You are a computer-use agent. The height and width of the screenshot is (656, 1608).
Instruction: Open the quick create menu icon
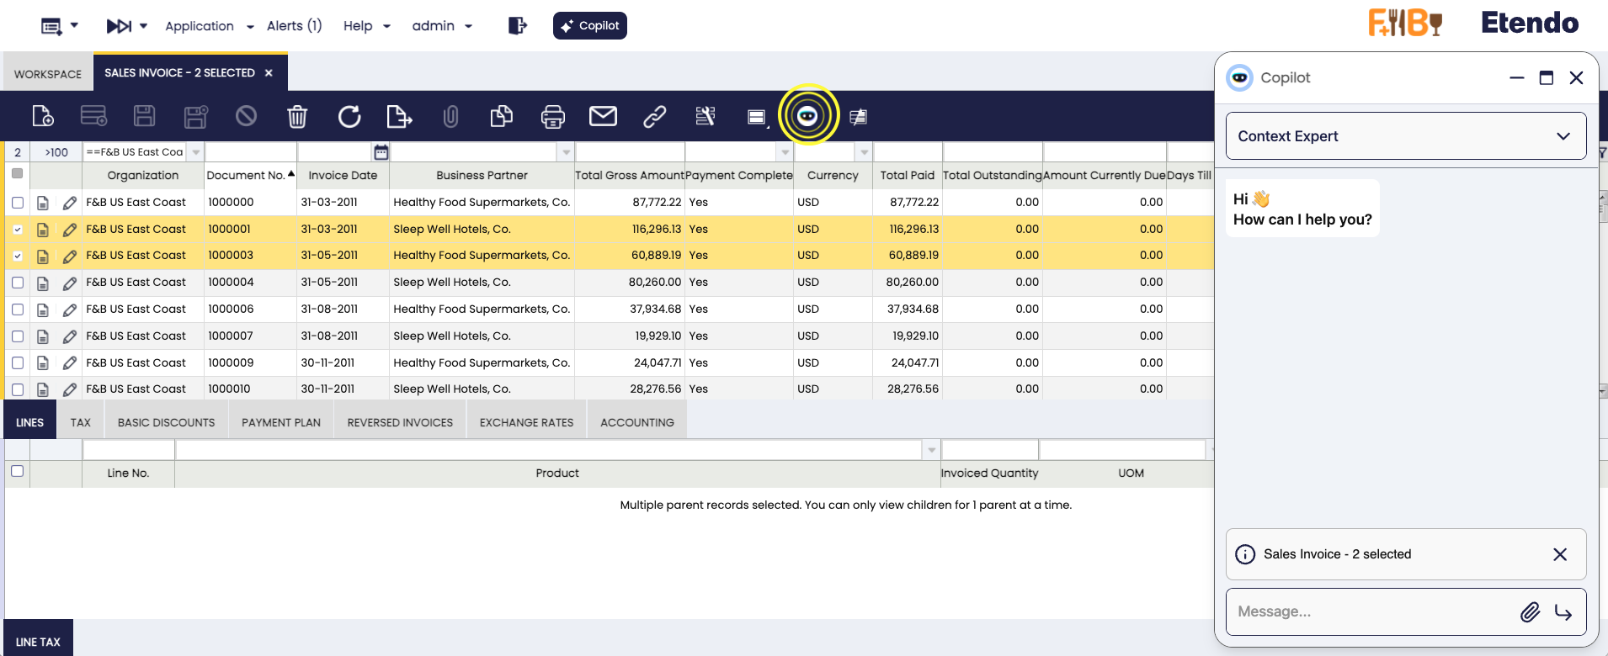[51, 26]
